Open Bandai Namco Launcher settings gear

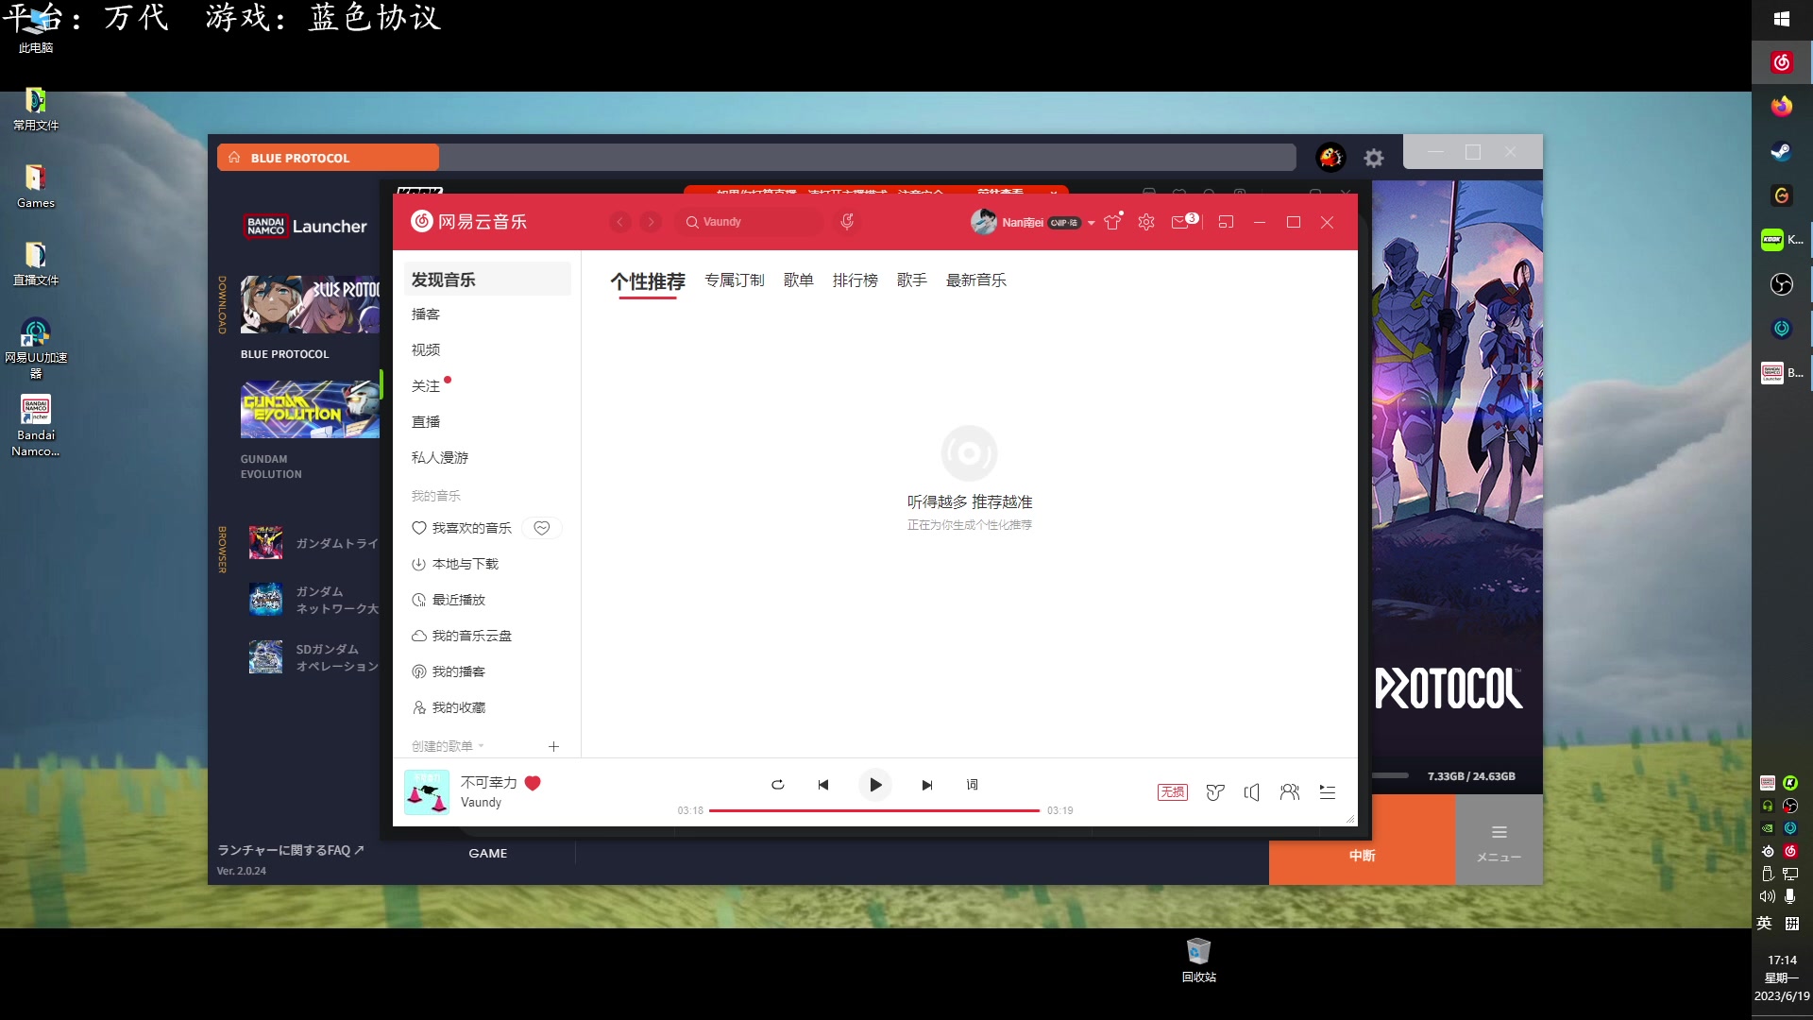[1374, 159]
